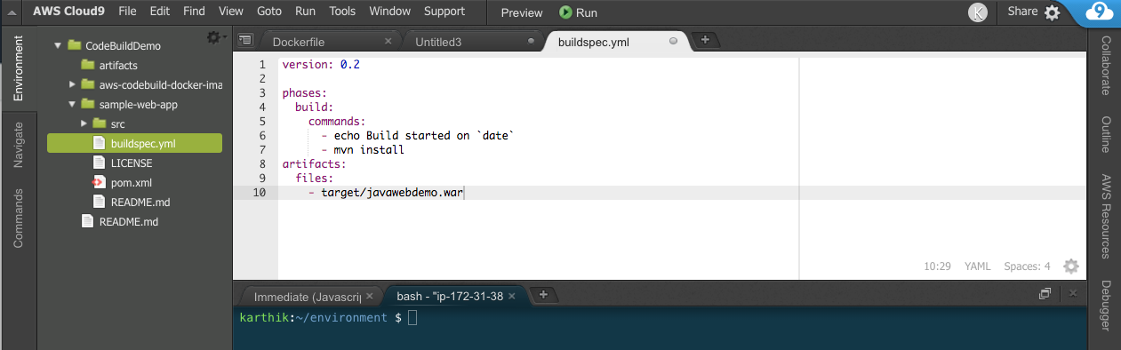Expand the aws-codebuild-docker-images folder
The height and width of the screenshot is (350, 1121).
(73, 84)
